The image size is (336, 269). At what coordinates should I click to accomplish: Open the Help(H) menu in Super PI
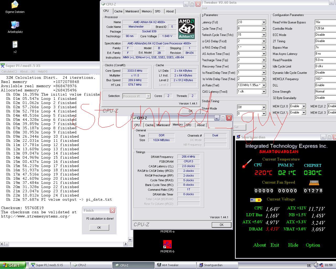[43, 71]
